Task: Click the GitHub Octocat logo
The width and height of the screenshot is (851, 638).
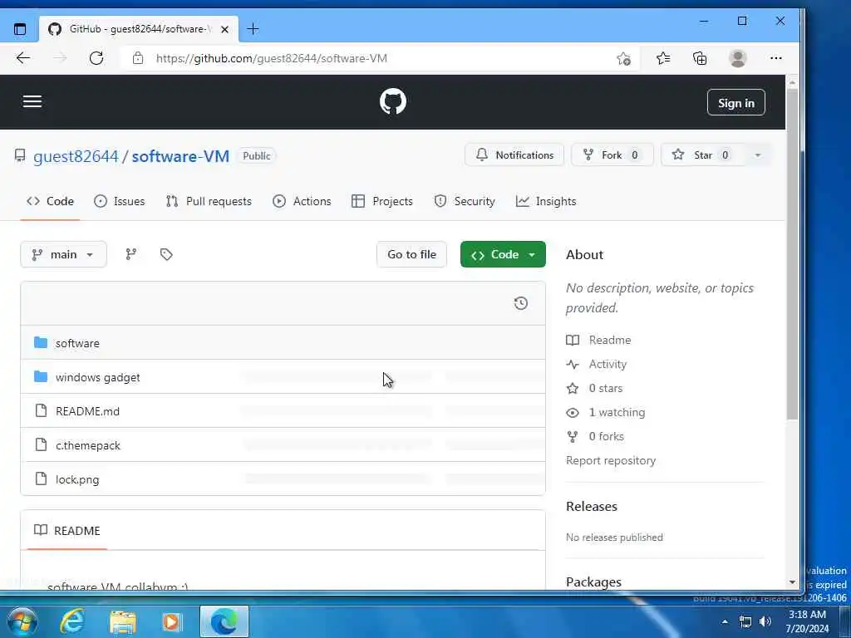Action: (393, 101)
